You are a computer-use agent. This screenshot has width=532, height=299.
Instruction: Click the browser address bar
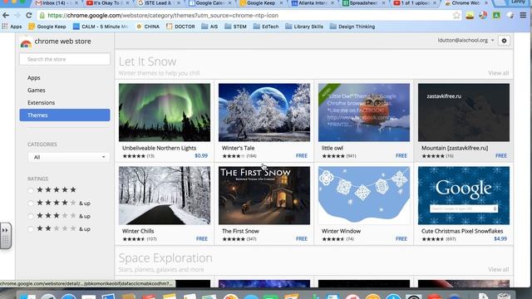[x=248, y=15]
